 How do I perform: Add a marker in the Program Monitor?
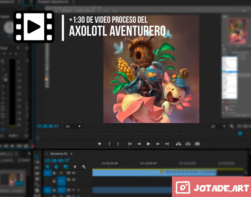click(x=100, y=144)
